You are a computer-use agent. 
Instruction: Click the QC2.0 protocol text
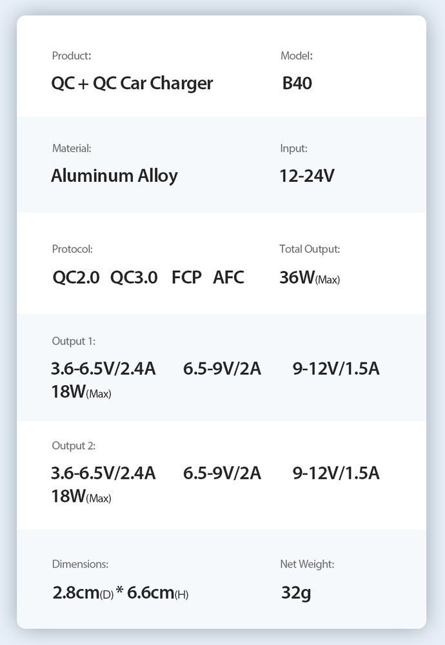[76, 278]
